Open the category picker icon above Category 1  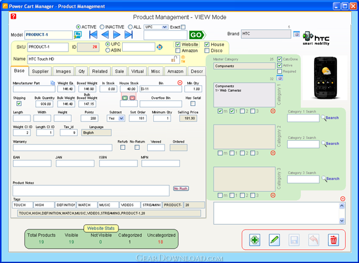click(280, 78)
